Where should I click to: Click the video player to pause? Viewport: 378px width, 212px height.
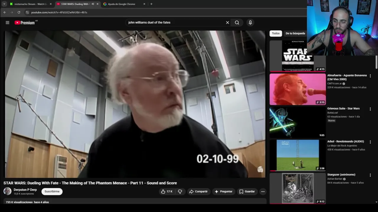135,104
